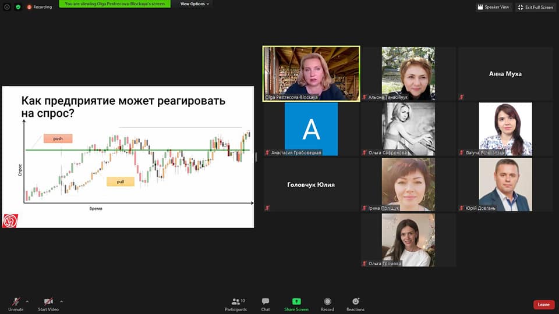This screenshot has width=559, height=314.
Task: Expand video options arrow beside Start Video
Action: [61, 301]
